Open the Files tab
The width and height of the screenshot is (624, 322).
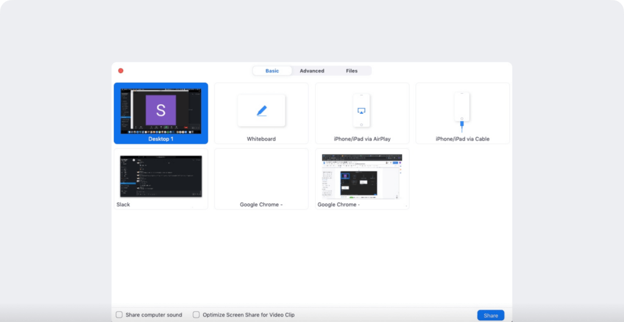[x=352, y=71]
